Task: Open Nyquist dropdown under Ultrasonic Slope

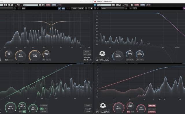Action: [x=130, y=60]
